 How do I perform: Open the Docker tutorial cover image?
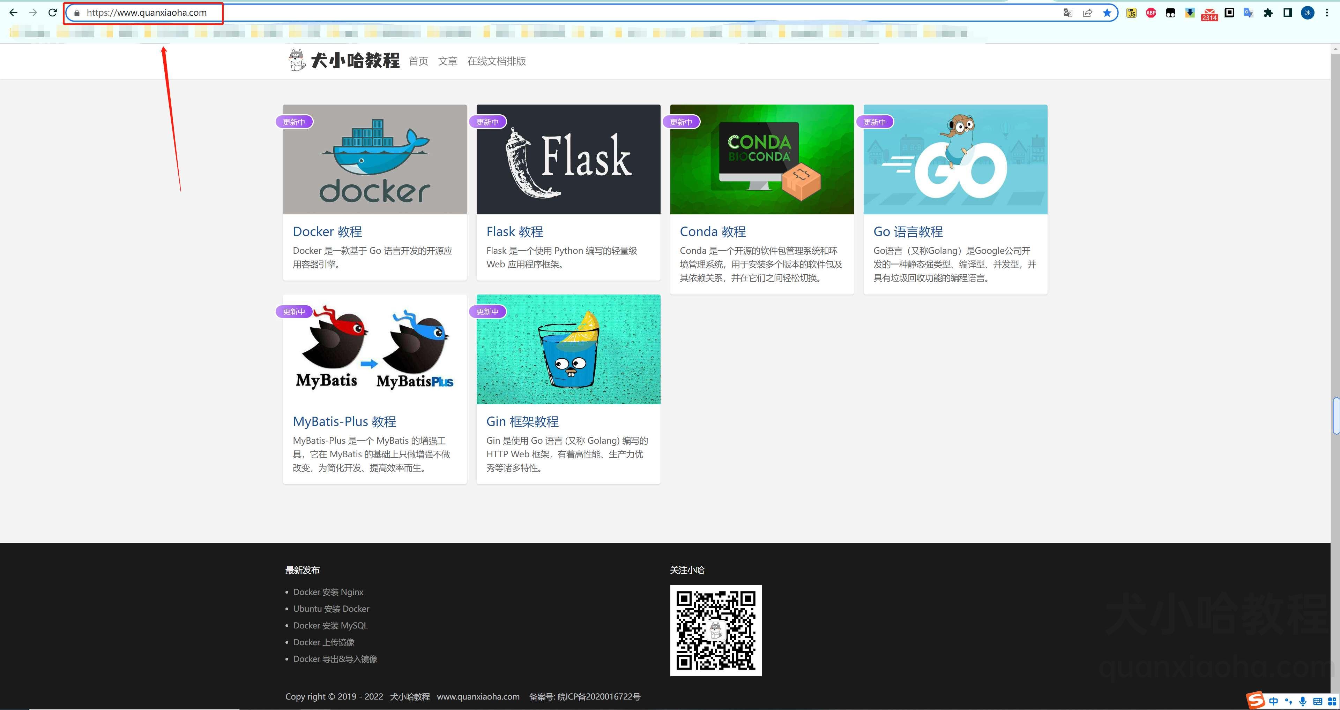375,160
